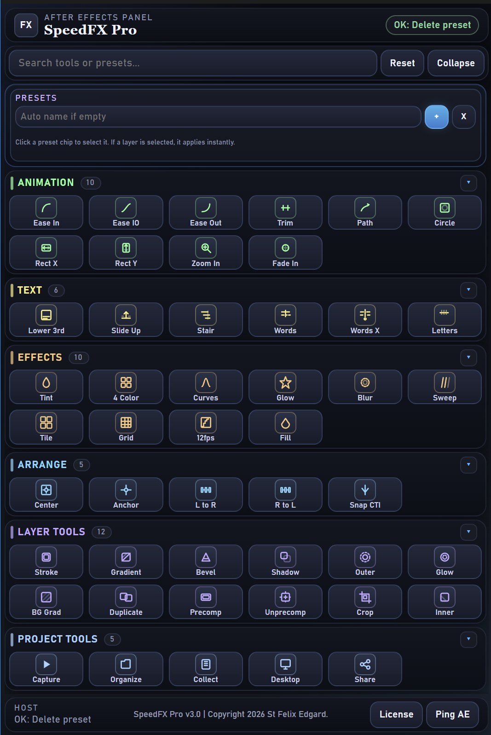Open the License button
The image size is (491, 735).
coord(396,714)
